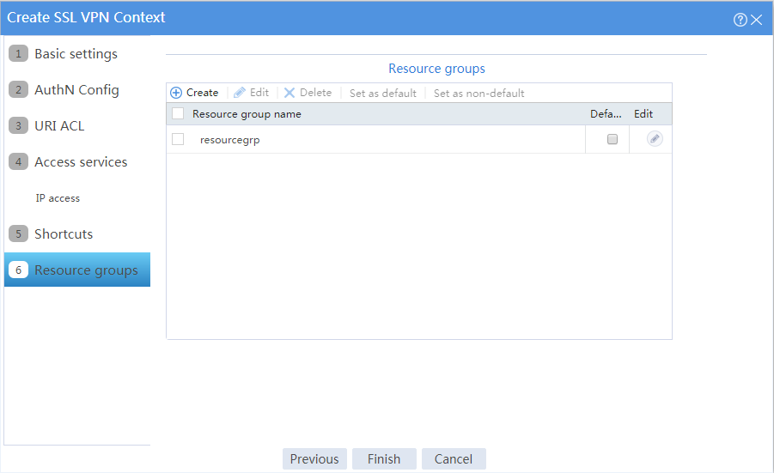Go to step 3 URI ACL
Image resolution: width=774 pixels, height=473 pixels.
[77, 126]
